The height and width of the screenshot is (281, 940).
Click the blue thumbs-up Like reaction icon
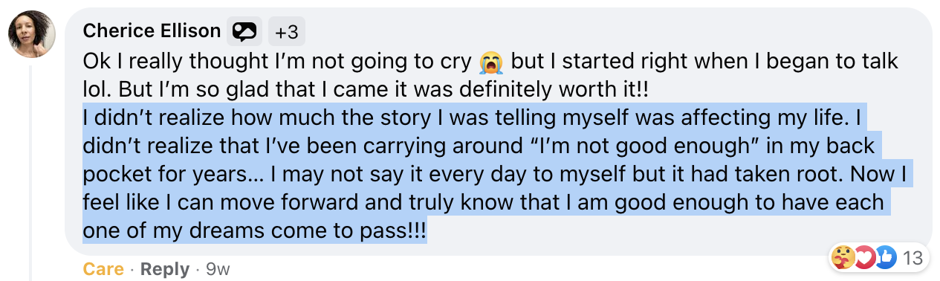pyautogui.click(x=884, y=257)
